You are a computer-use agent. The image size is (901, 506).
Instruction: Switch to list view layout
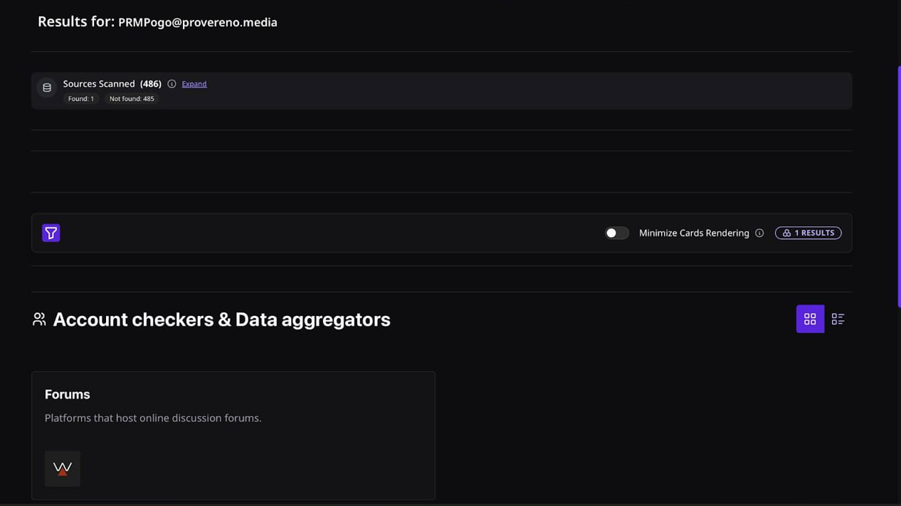pyautogui.click(x=838, y=320)
